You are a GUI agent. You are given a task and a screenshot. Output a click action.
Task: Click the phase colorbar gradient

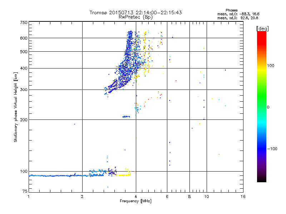point(262,107)
